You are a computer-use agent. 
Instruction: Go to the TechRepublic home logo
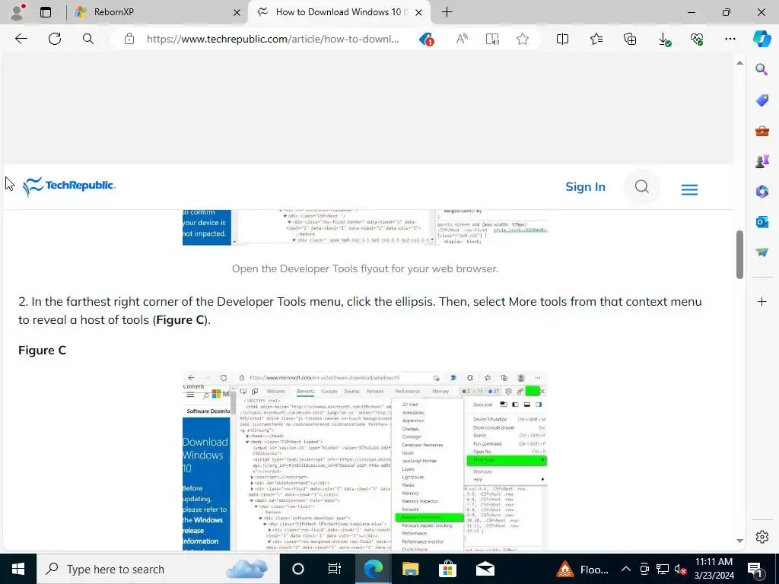69,186
